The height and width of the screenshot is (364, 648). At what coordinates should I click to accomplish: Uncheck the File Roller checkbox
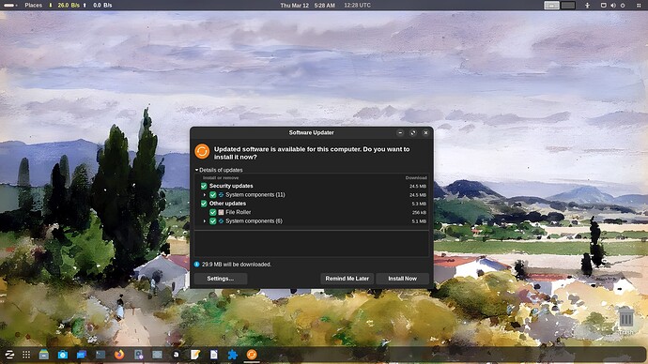click(x=213, y=212)
